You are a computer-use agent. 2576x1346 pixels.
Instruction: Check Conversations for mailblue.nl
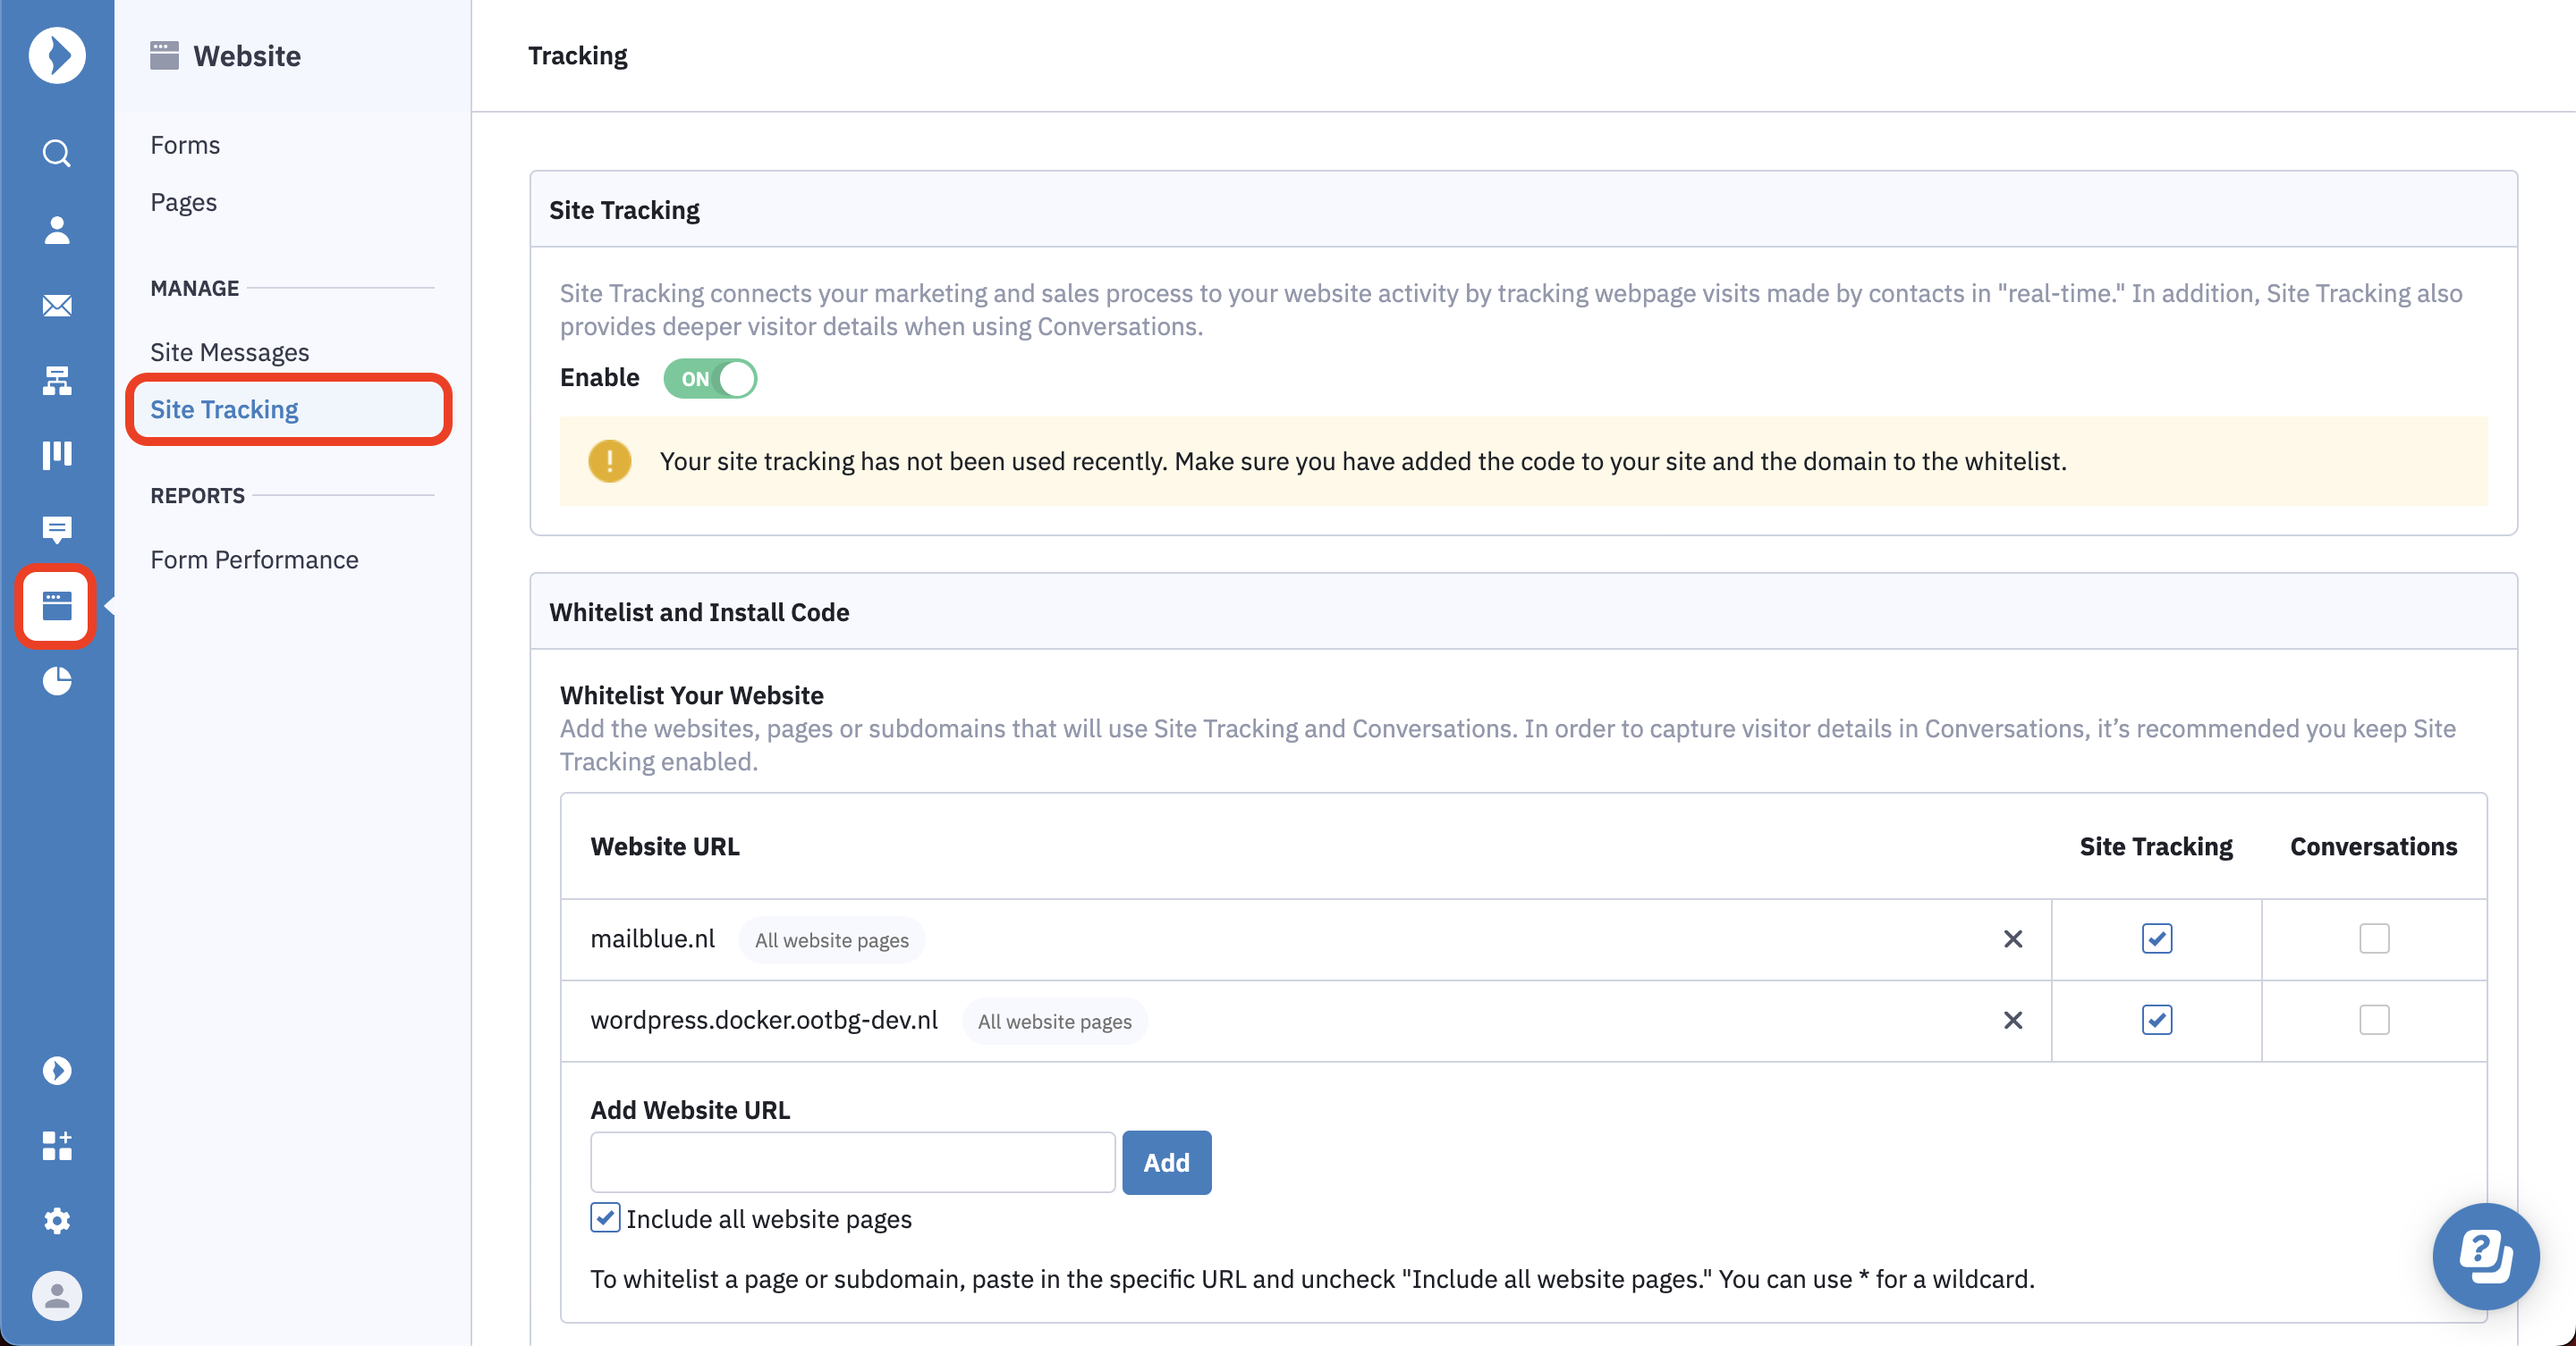(2374, 939)
